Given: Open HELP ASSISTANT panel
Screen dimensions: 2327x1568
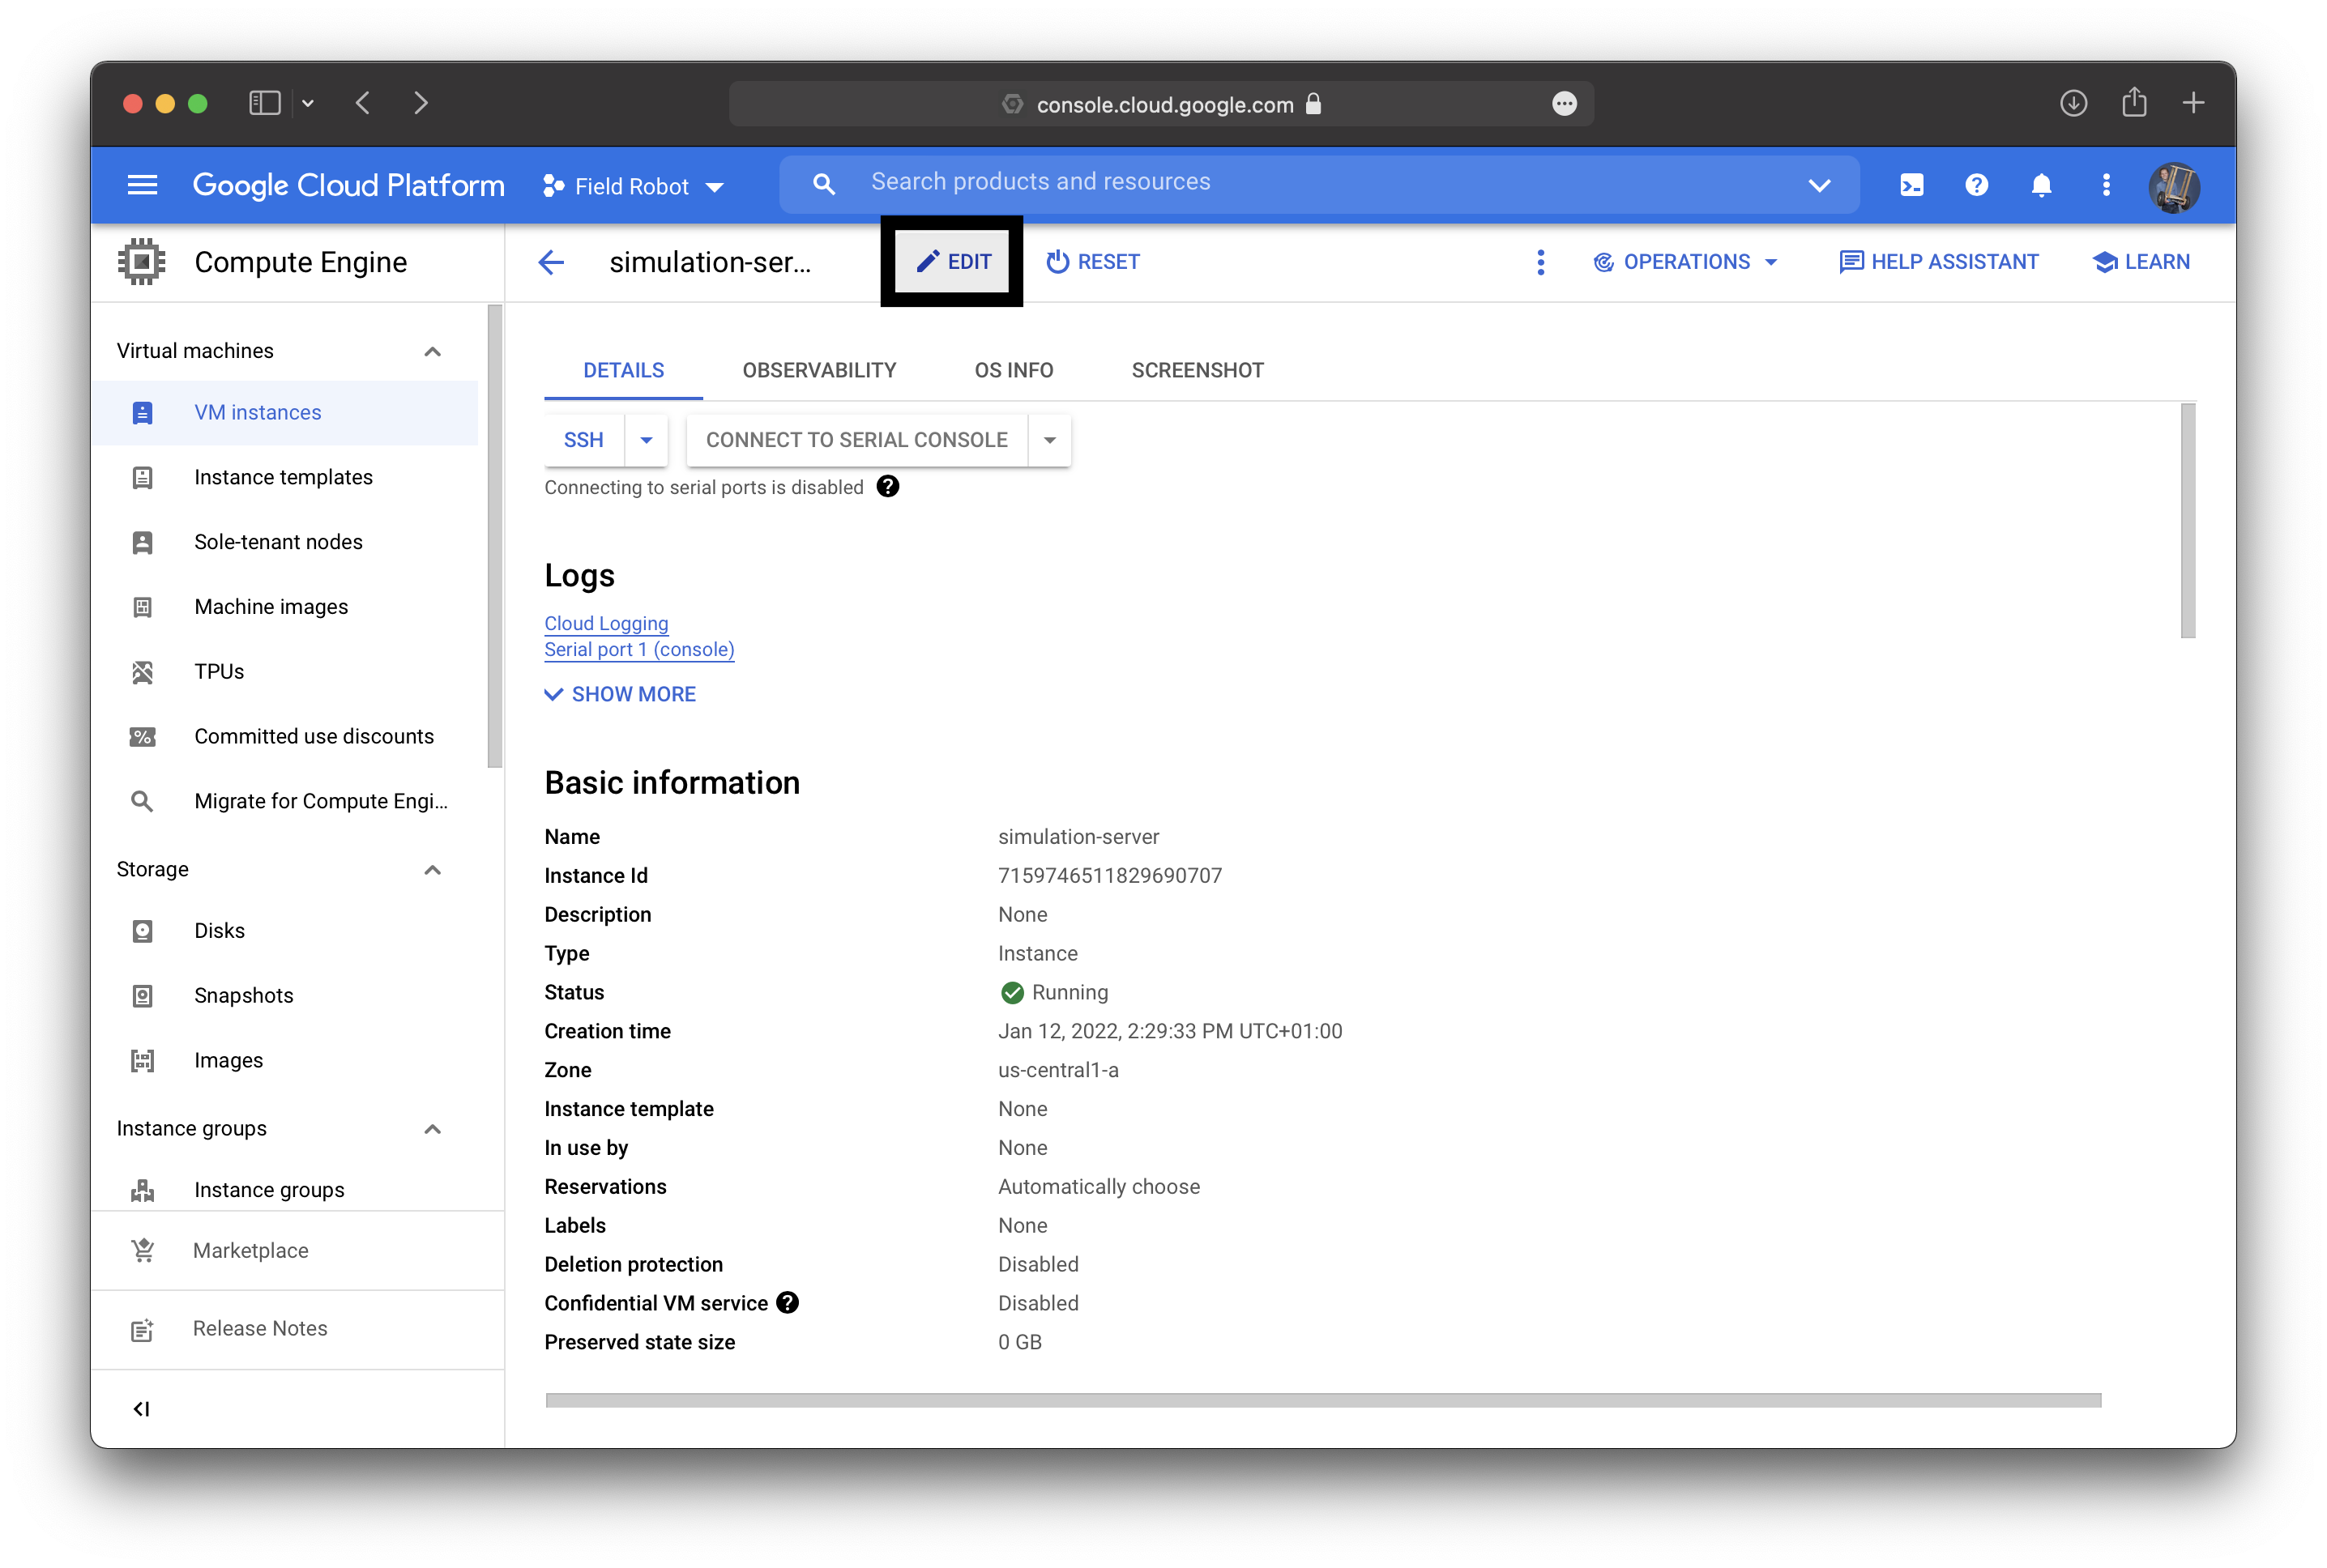Looking at the screenshot, I should click(x=1938, y=262).
